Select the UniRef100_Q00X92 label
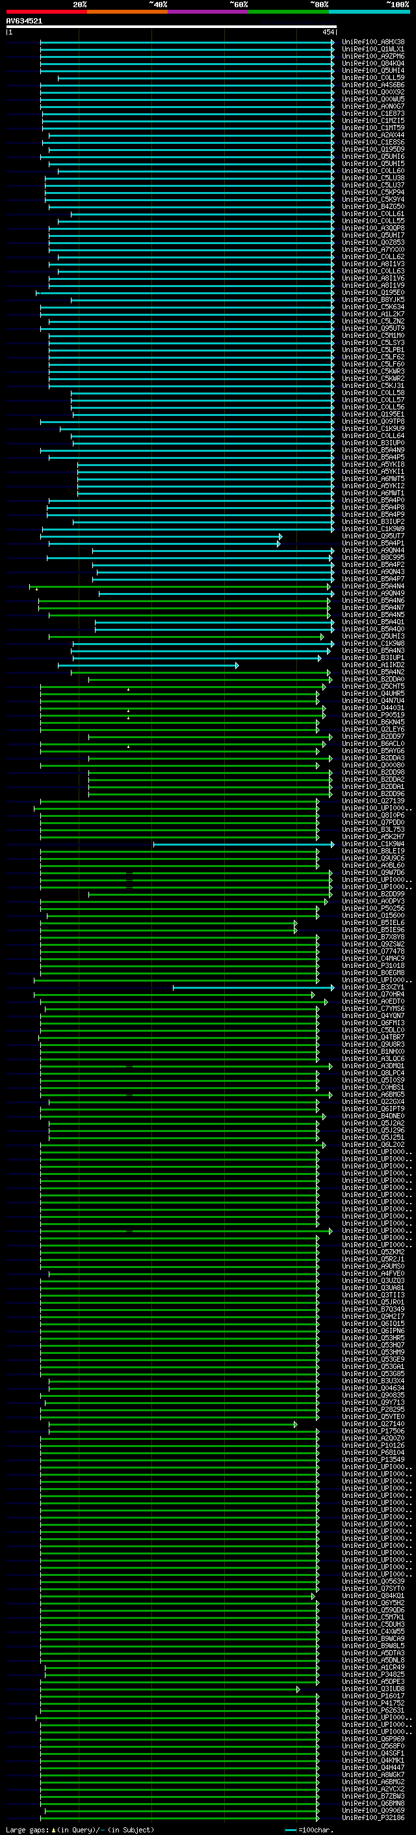 (372, 92)
